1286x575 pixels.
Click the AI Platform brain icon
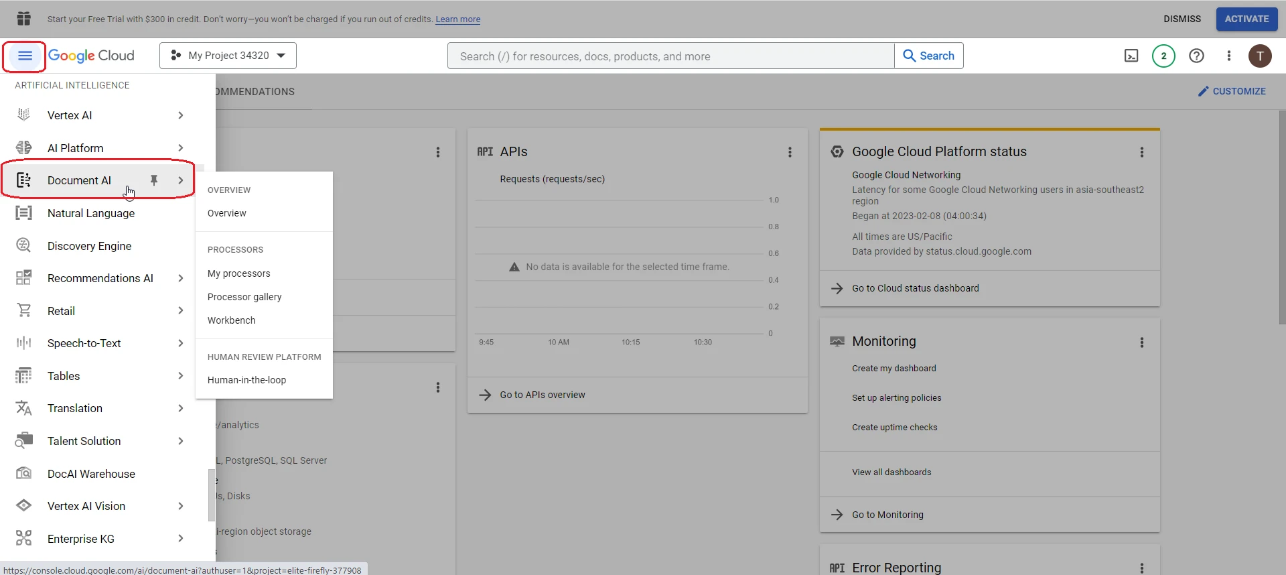[x=23, y=148]
